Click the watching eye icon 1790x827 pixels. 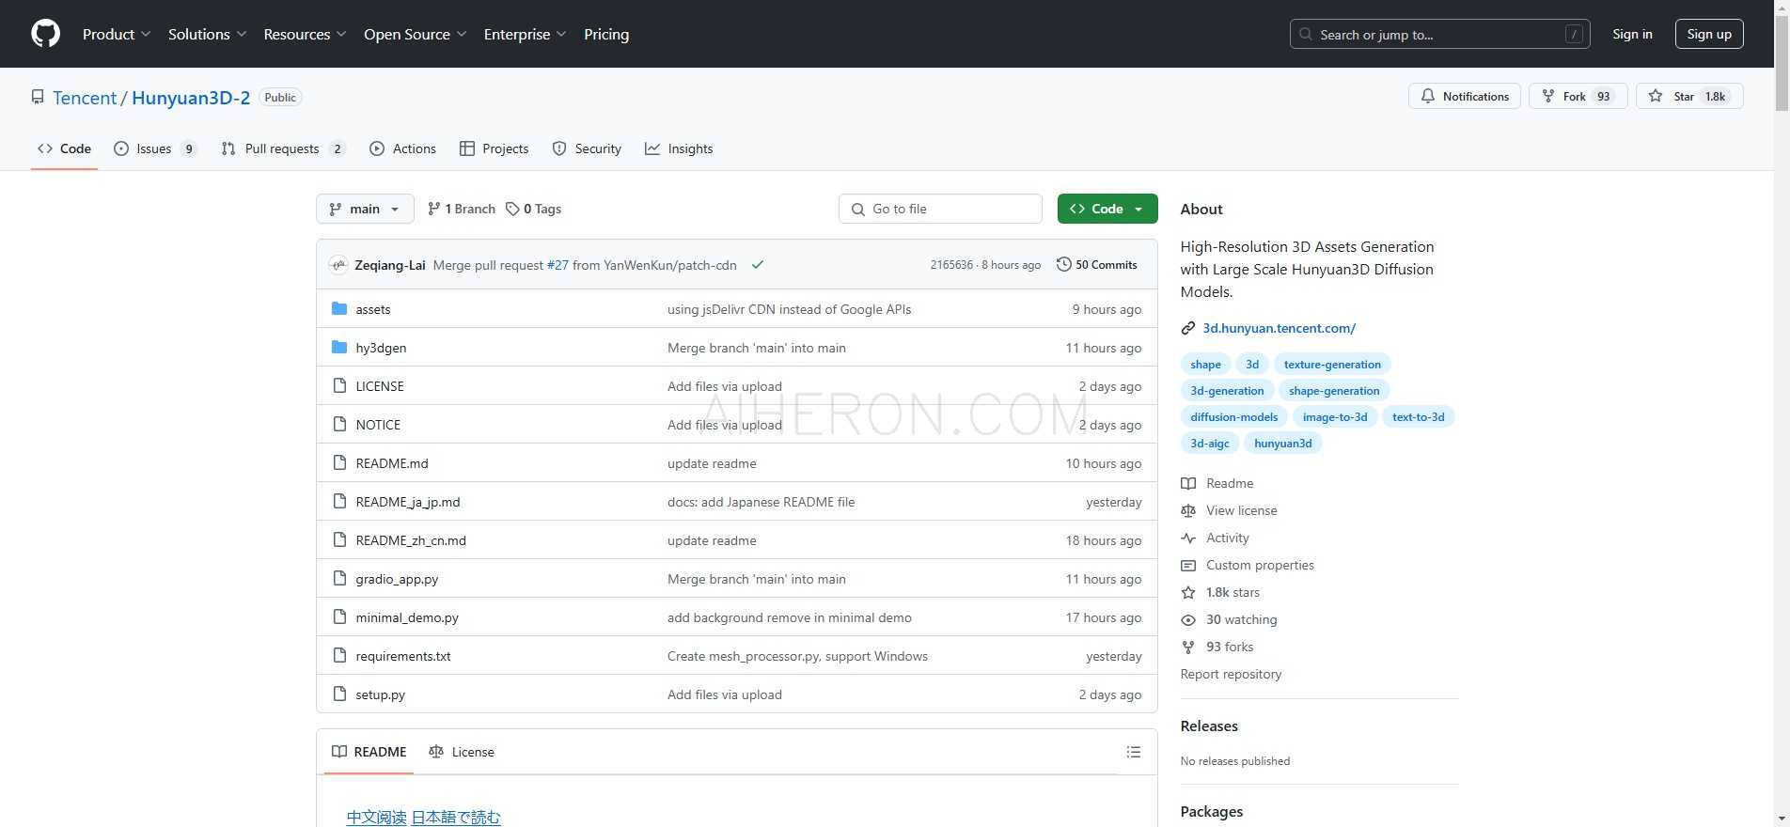point(1188,619)
